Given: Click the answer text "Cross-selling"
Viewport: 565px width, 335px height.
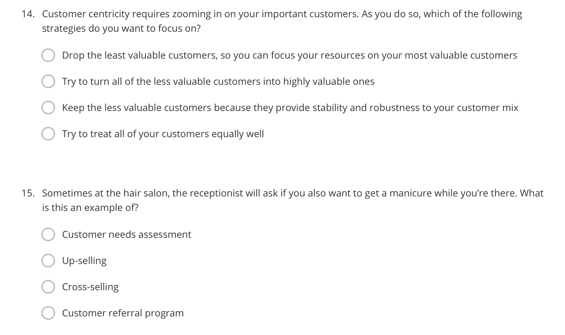Looking at the screenshot, I should coord(90,286).
